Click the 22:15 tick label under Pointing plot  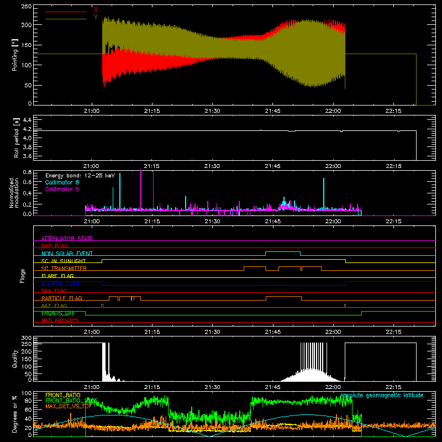393,111
